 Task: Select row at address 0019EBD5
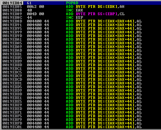(x=81, y=87)
